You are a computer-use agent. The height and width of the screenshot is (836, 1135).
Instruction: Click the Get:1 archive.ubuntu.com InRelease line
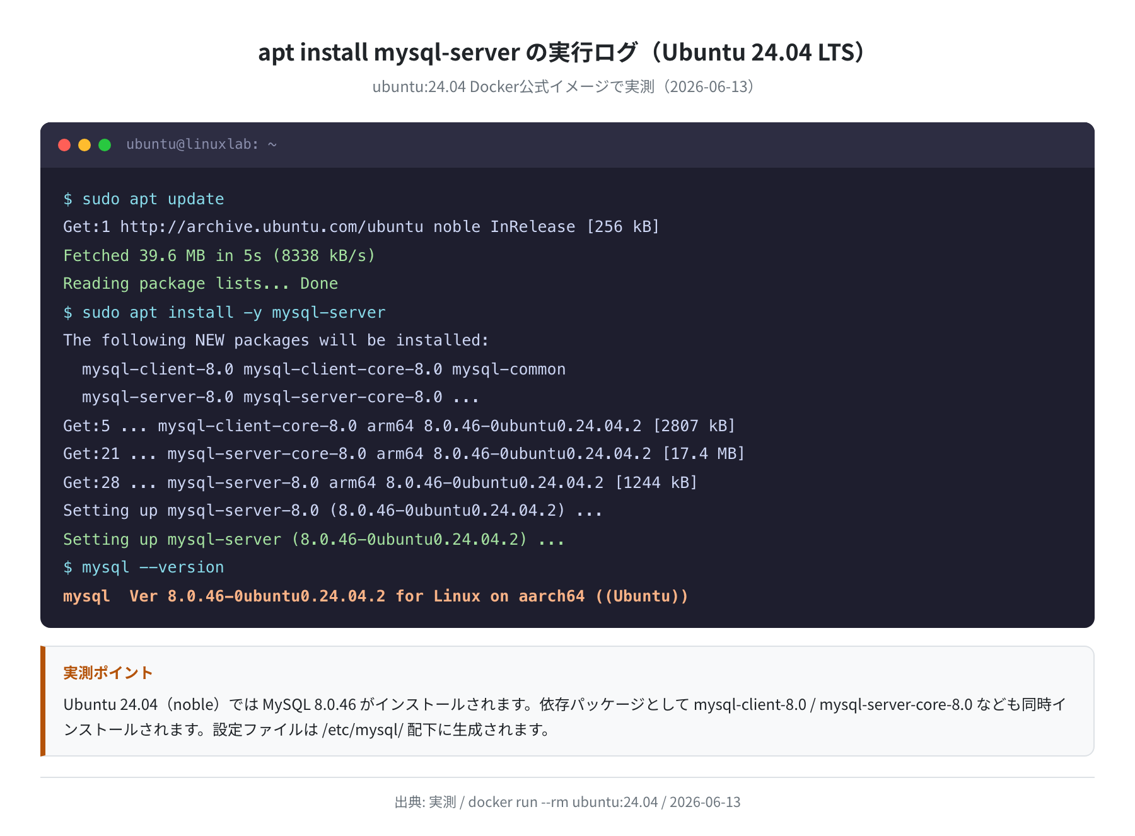tap(361, 227)
